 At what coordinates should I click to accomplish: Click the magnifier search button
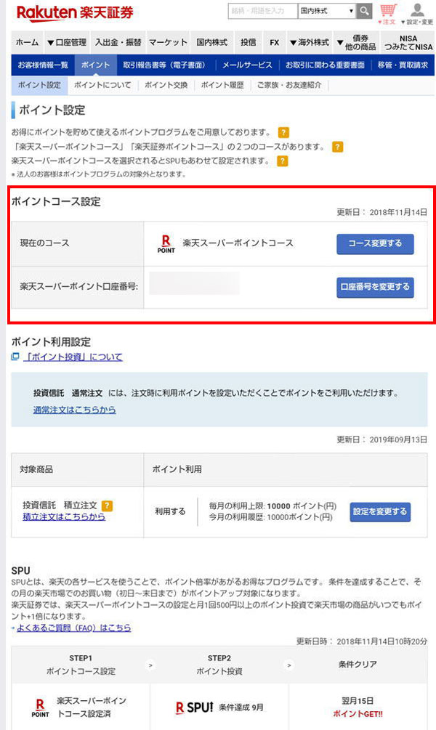pyautogui.click(x=364, y=11)
